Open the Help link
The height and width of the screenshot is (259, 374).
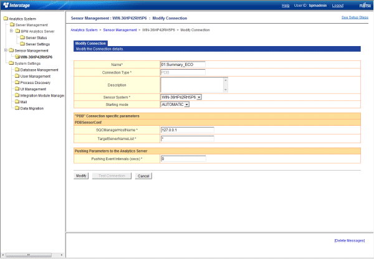coord(285,5)
